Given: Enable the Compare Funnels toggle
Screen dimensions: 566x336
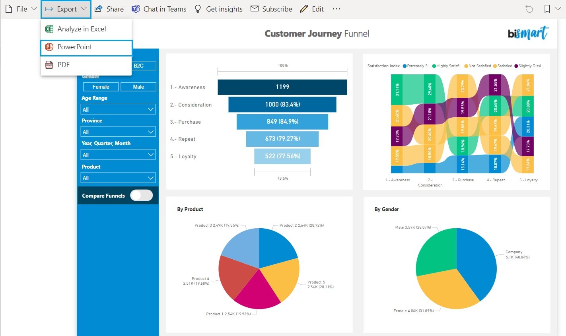Looking at the screenshot, I should point(142,195).
